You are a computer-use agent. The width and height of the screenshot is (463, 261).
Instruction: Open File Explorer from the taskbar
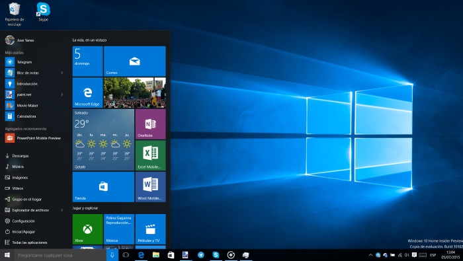pos(156,255)
